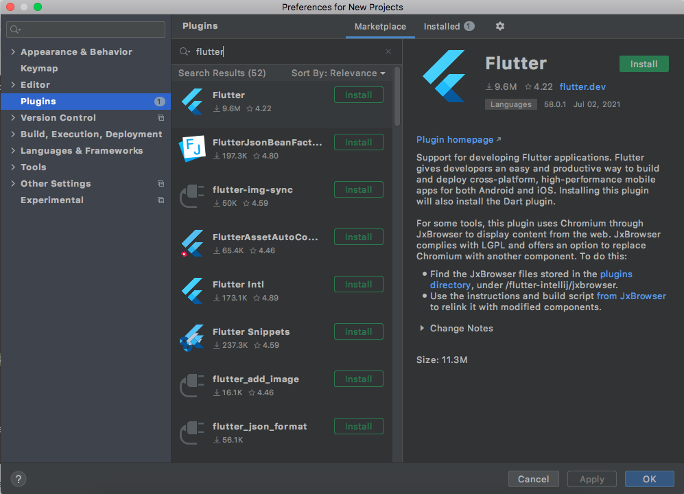Image resolution: width=684 pixels, height=494 pixels.
Task: Select the flutter_json_format result name
Action: click(x=259, y=426)
